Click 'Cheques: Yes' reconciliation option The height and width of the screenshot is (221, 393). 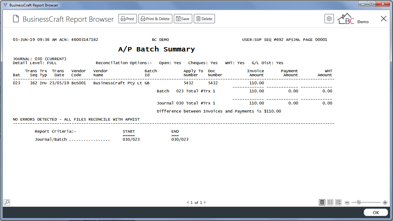(203, 63)
